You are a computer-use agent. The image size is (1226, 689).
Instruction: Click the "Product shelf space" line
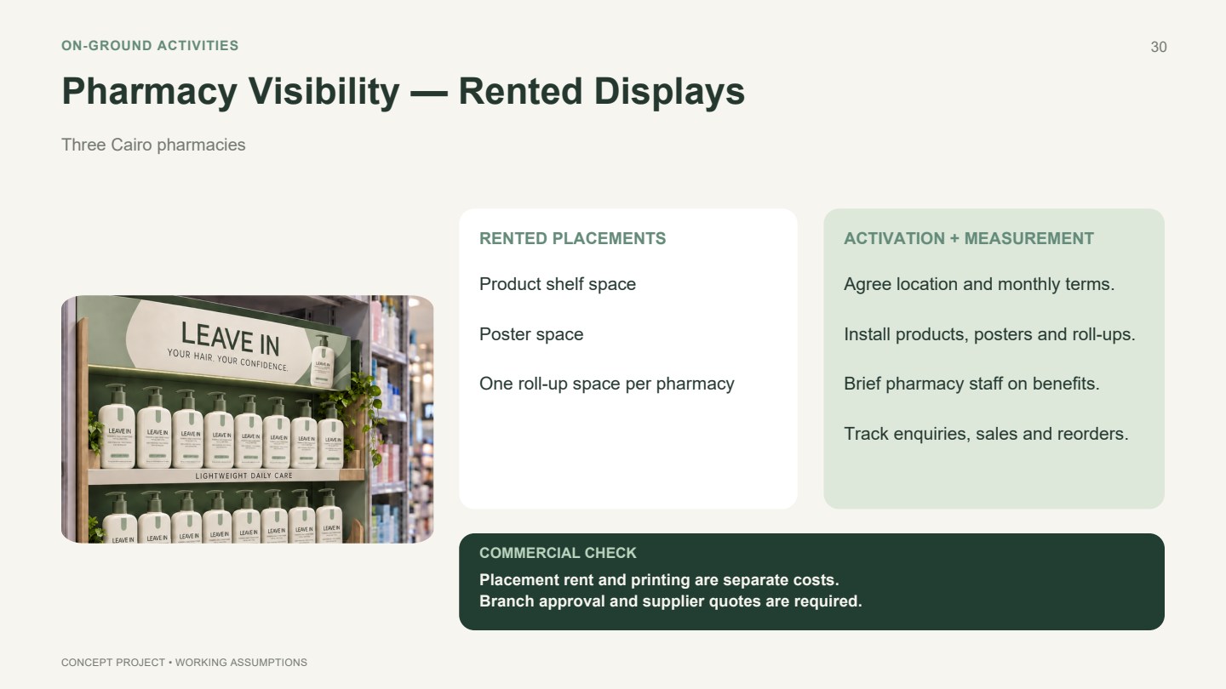(x=558, y=284)
